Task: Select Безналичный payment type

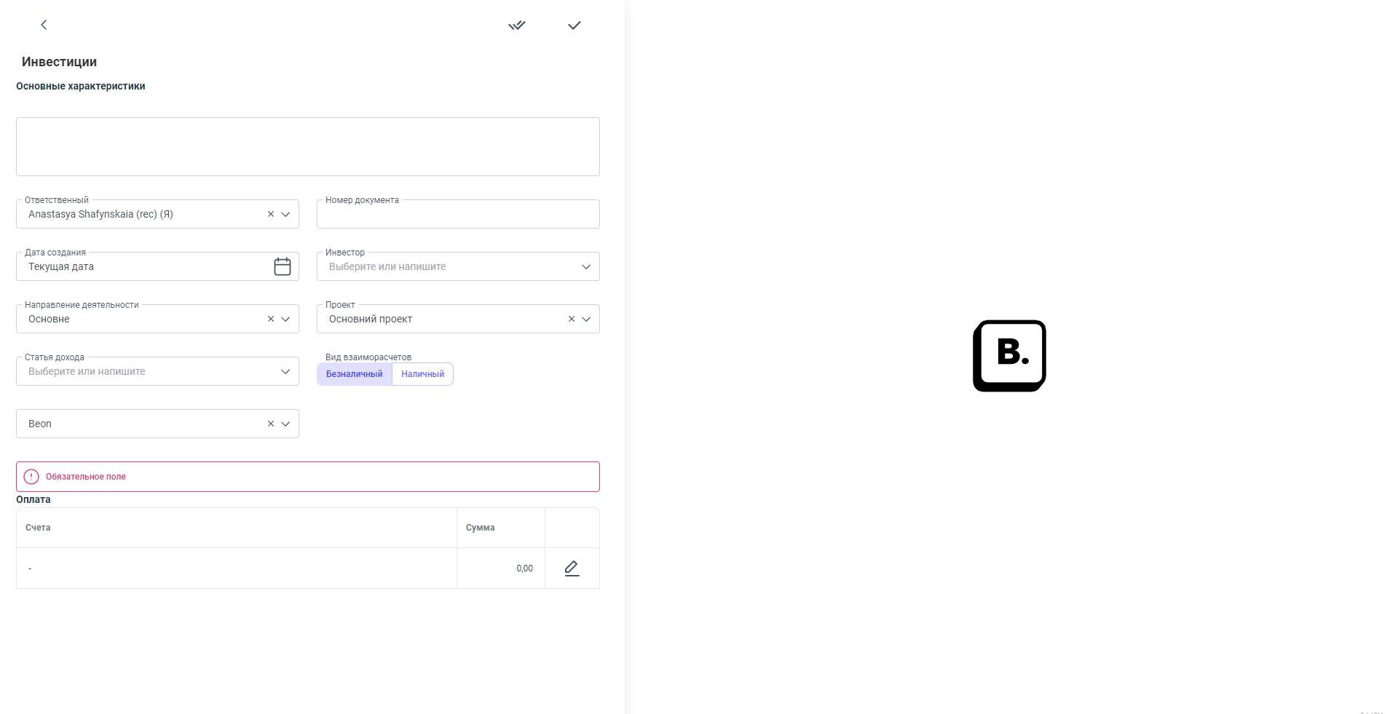Action: (354, 374)
